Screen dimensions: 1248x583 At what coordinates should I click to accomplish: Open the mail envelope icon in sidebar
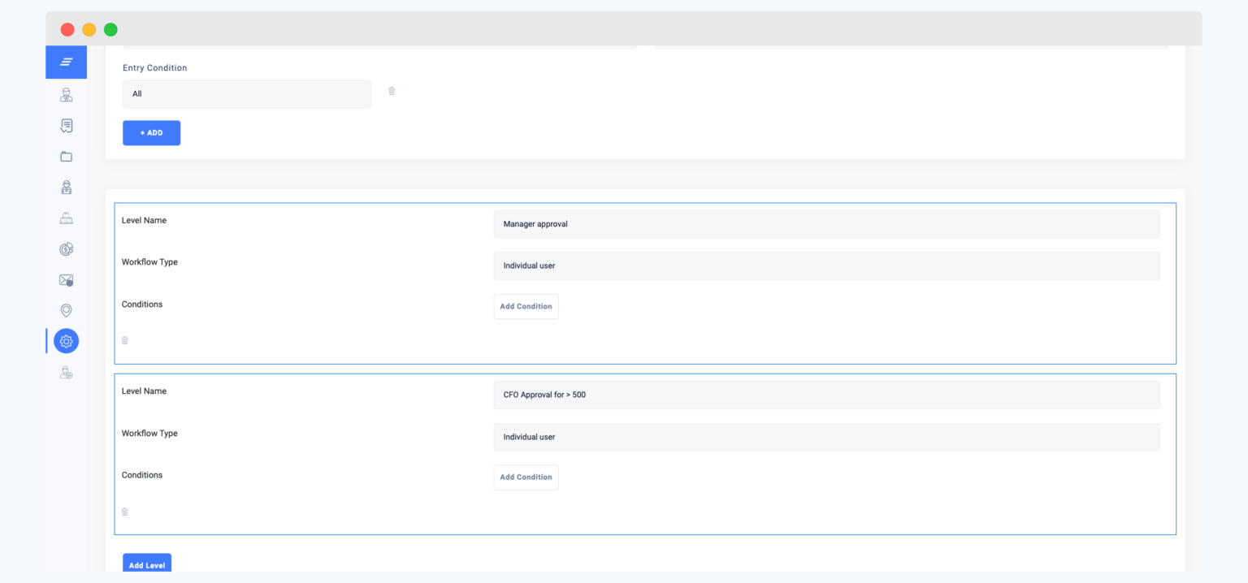[x=66, y=279]
